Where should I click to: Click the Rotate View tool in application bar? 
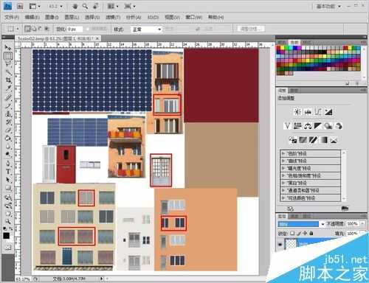tap(95, 6)
